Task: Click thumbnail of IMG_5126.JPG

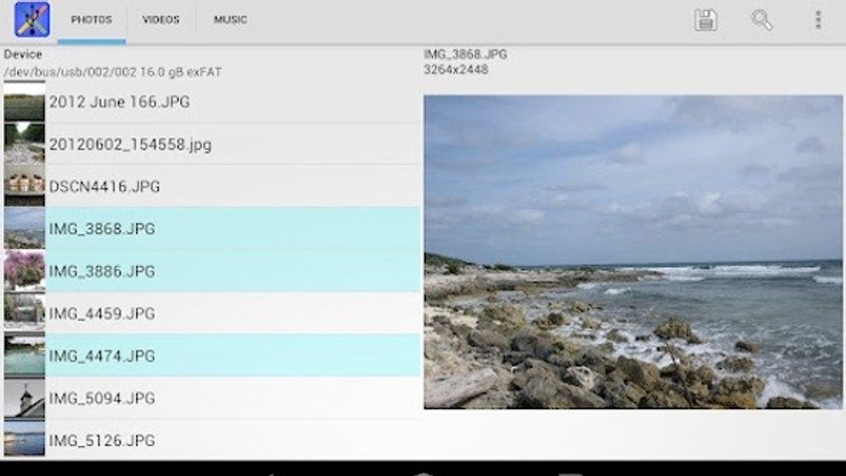Action: coord(24,439)
